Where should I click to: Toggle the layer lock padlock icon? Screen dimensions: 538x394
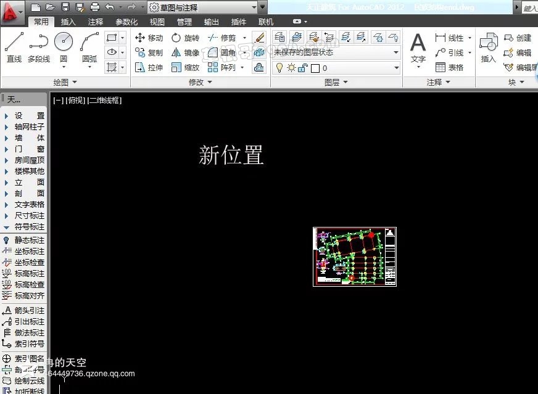click(302, 68)
